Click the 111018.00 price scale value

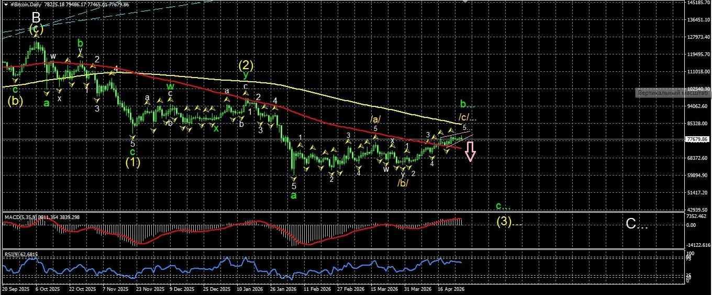pyautogui.click(x=698, y=72)
